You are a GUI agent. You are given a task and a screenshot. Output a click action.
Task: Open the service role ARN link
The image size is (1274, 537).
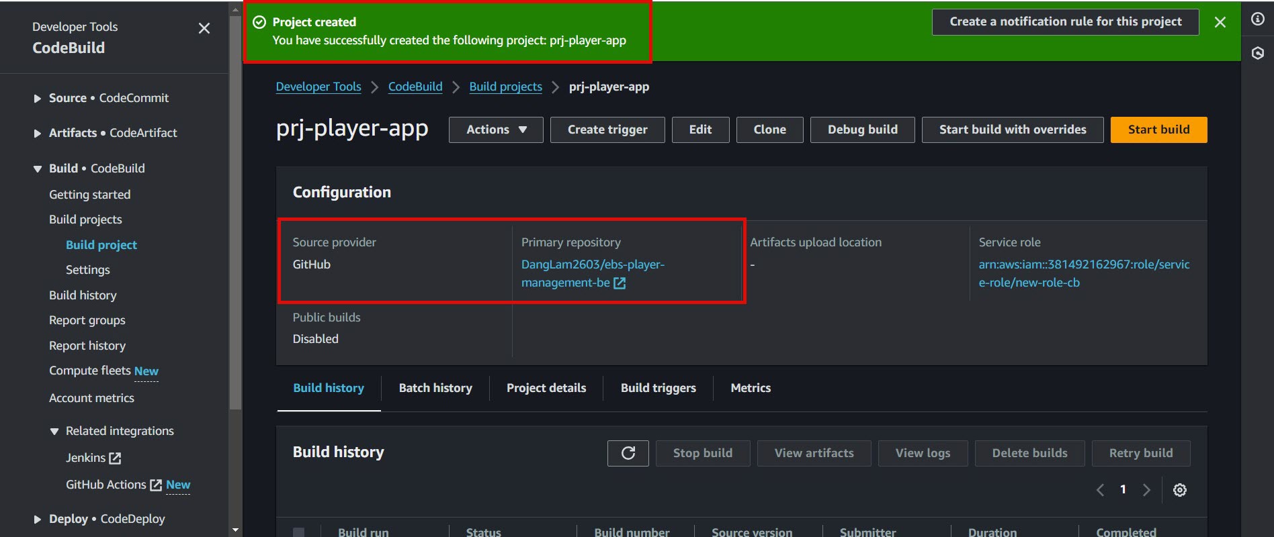[1084, 274]
